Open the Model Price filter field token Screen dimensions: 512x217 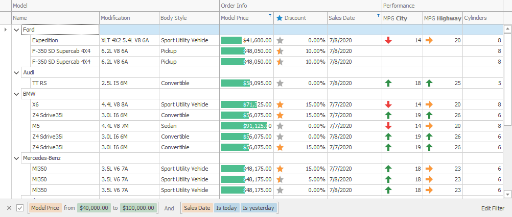45,208
